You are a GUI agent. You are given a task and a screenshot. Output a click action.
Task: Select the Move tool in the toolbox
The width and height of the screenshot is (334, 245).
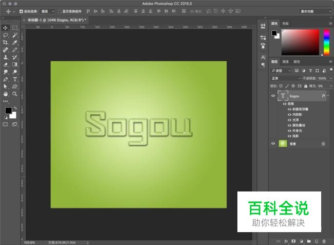(5, 28)
